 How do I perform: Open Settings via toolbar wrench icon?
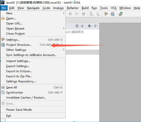(106, 14)
